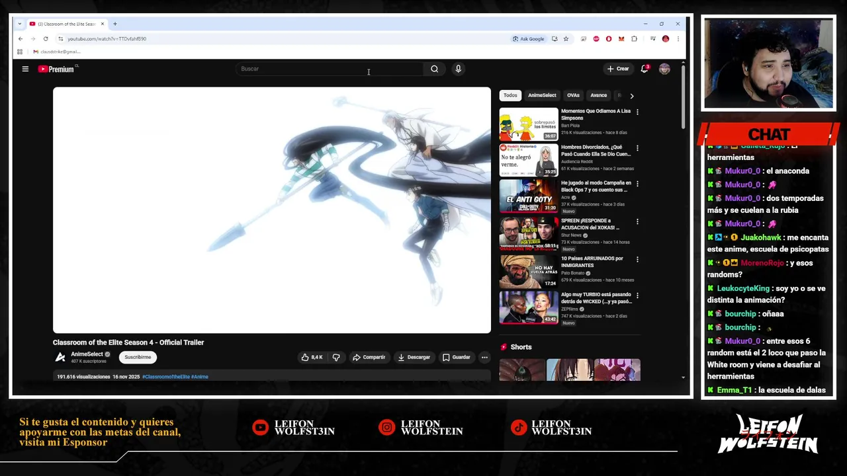Click the install app icon in address bar
This screenshot has width=847, height=476.
pyautogui.click(x=555, y=39)
